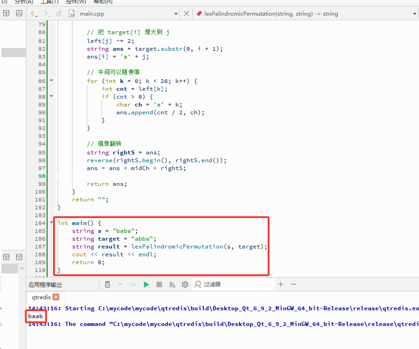Viewport: 419px width, 349px height.
Task: Click the 'string rightS = ans;' code line
Action: (124, 153)
